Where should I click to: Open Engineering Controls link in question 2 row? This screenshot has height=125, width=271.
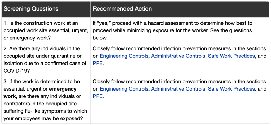click(x=124, y=56)
